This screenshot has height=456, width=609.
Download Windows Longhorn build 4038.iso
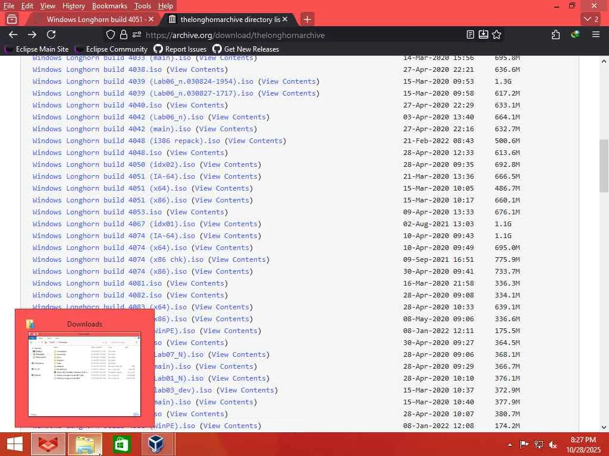pos(97,69)
